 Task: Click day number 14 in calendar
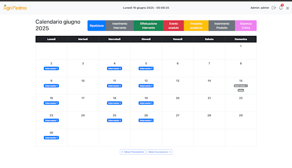click(x=209, y=81)
